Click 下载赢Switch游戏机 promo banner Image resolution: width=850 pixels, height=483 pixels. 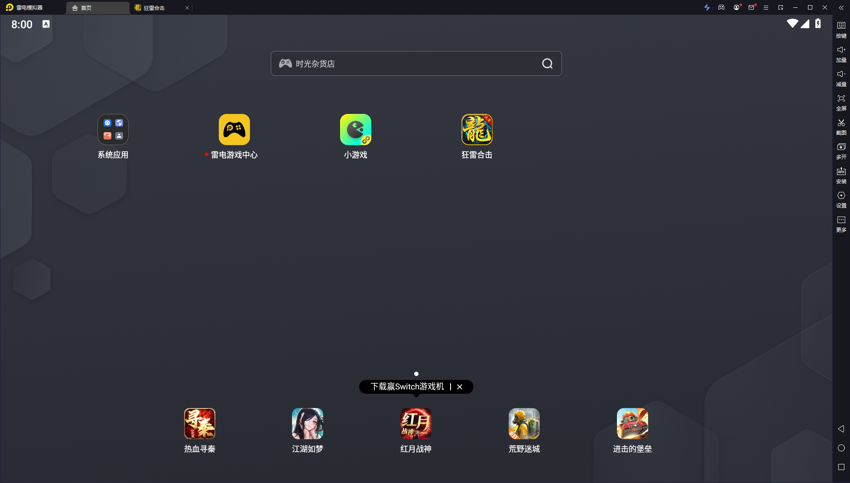[x=407, y=386]
